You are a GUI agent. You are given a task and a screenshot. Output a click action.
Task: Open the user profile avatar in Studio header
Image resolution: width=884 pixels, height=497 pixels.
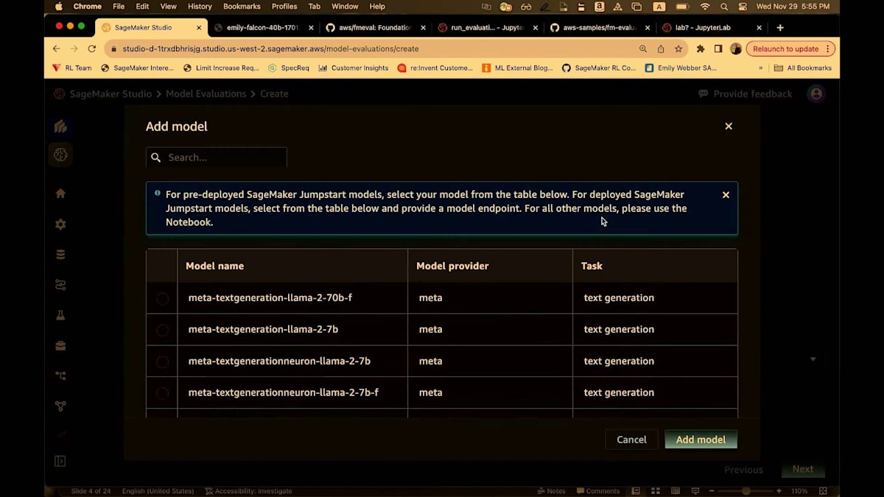[x=815, y=94]
